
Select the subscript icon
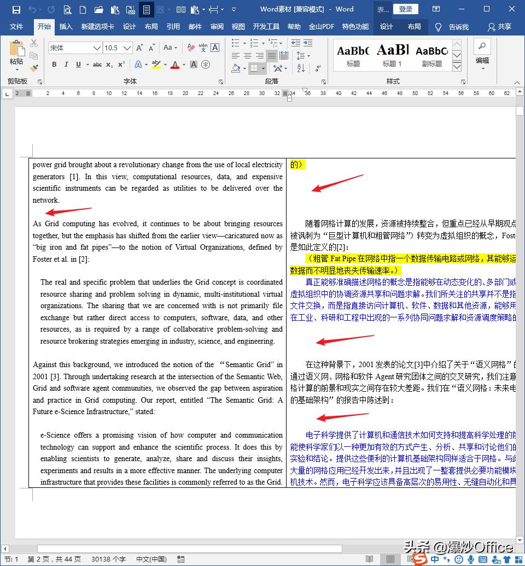pos(109,64)
